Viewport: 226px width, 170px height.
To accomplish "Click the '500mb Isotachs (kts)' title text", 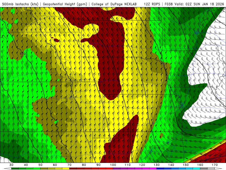I will click(20, 4).
